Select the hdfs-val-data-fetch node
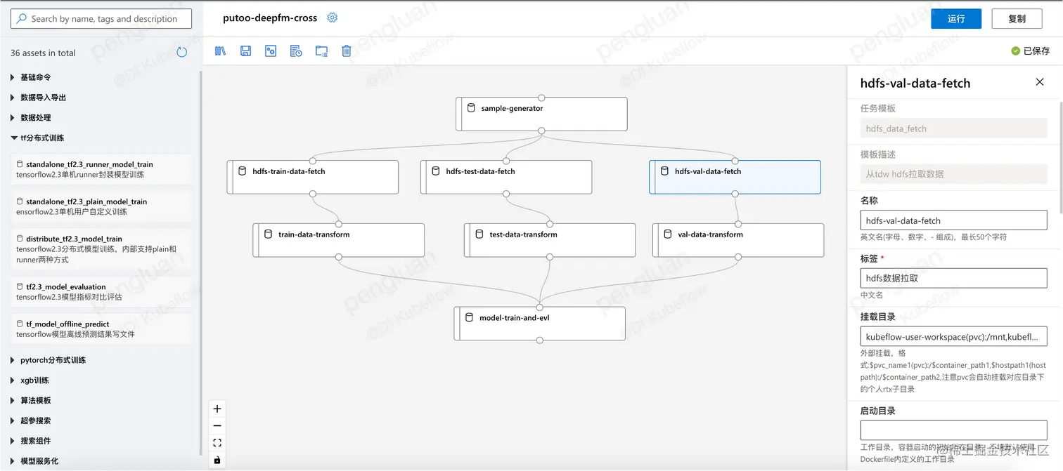The width and height of the screenshot is (1063, 471). [x=735, y=177]
